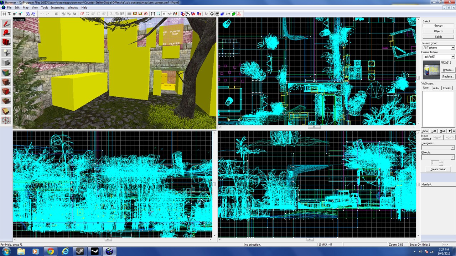Toggle 2D grid display toolbar icon
Image resolution: width=456 pixels, height=256 pixels.
(x=4, y=14)
